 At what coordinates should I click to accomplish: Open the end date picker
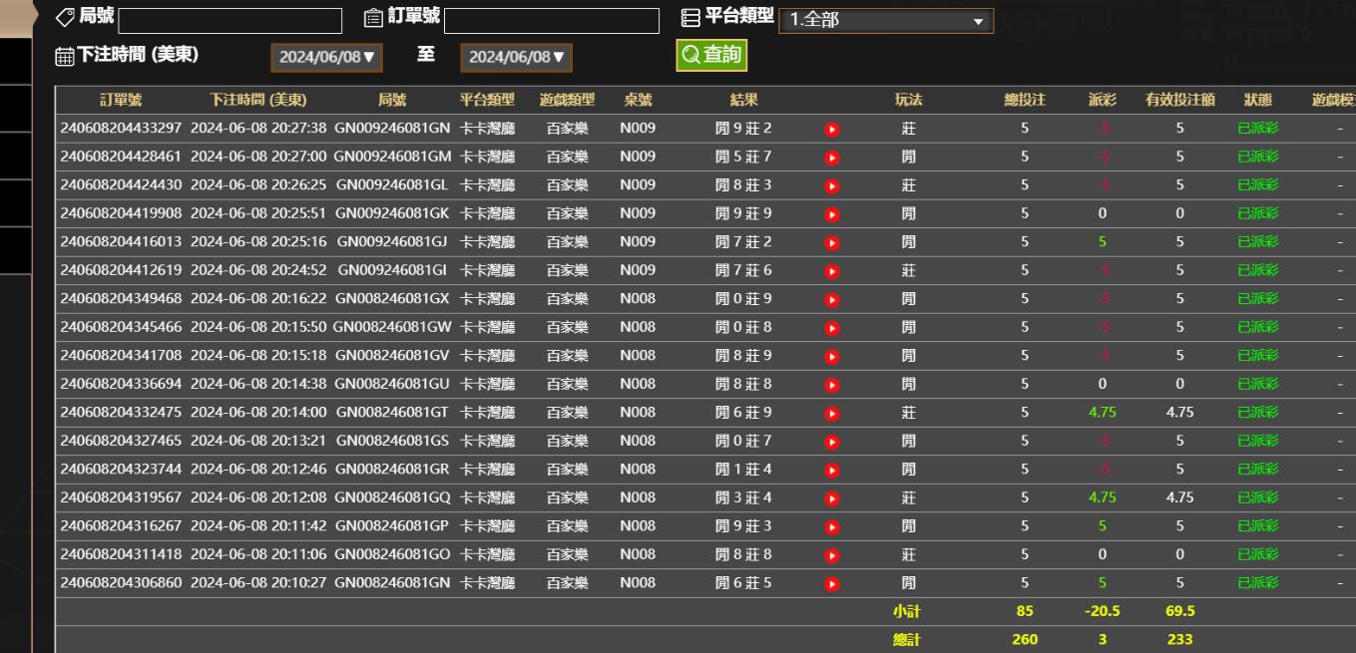click(x=516, y=58)
